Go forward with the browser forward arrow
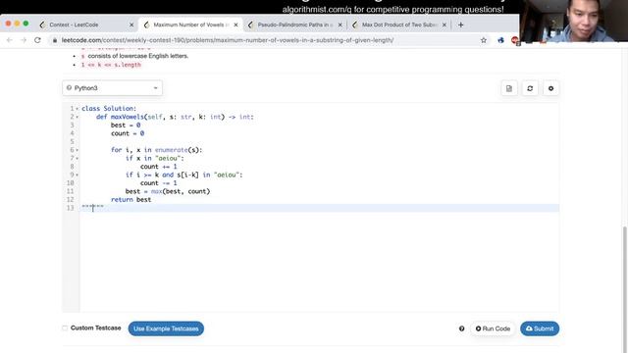The width and height of the screenshot is (628, 353). pos(24,40)
